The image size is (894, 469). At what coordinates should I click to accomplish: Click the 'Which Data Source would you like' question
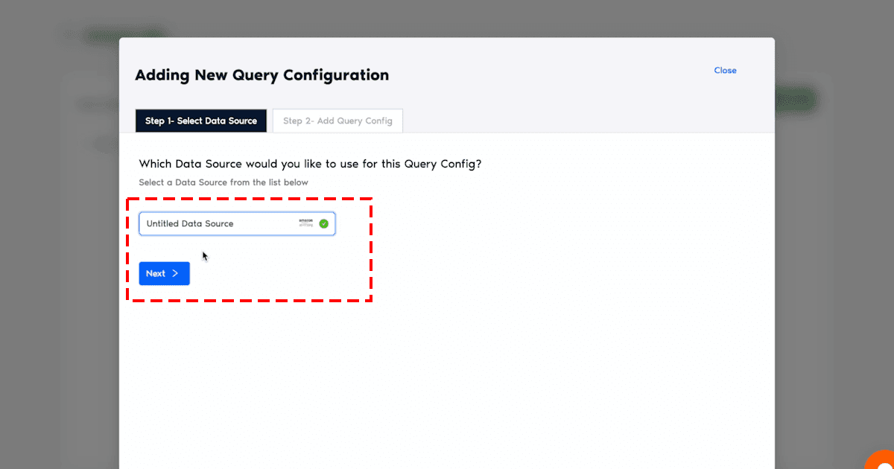pos(310,164)
